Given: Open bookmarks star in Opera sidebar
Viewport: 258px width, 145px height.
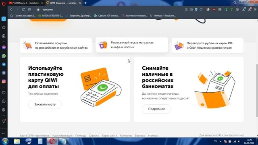Looking at the screenshot, I should pos(4,27).
